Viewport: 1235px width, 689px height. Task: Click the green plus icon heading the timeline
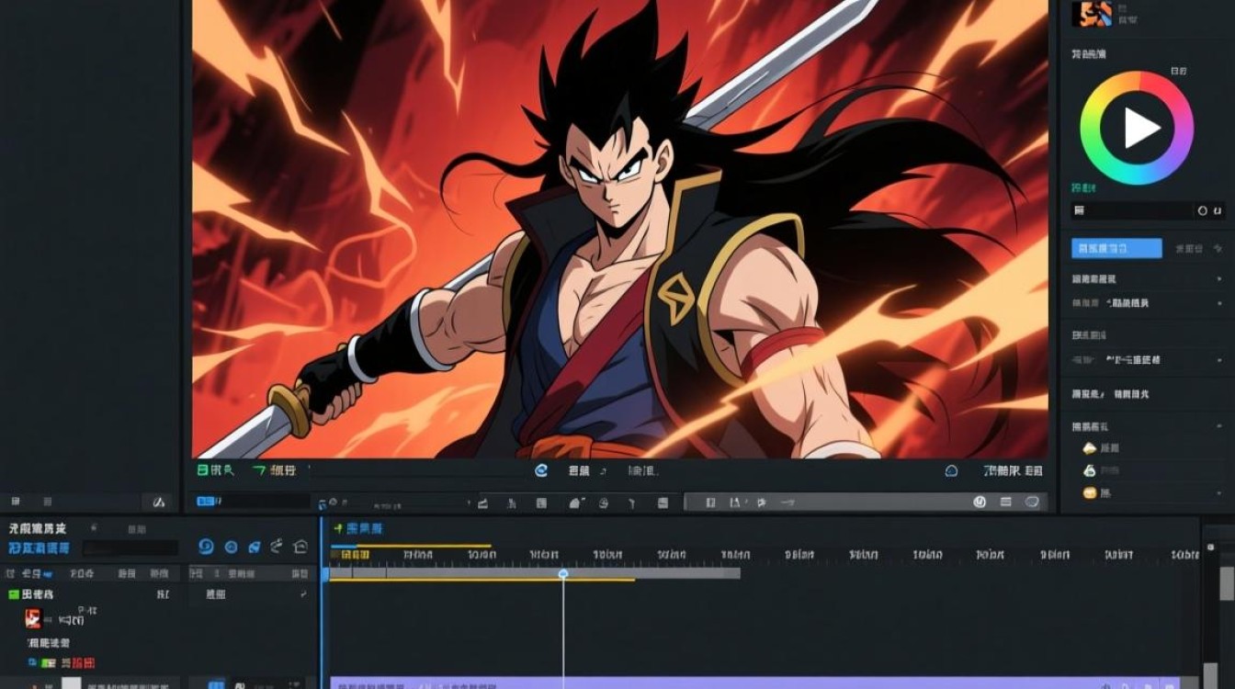(338, 528)
